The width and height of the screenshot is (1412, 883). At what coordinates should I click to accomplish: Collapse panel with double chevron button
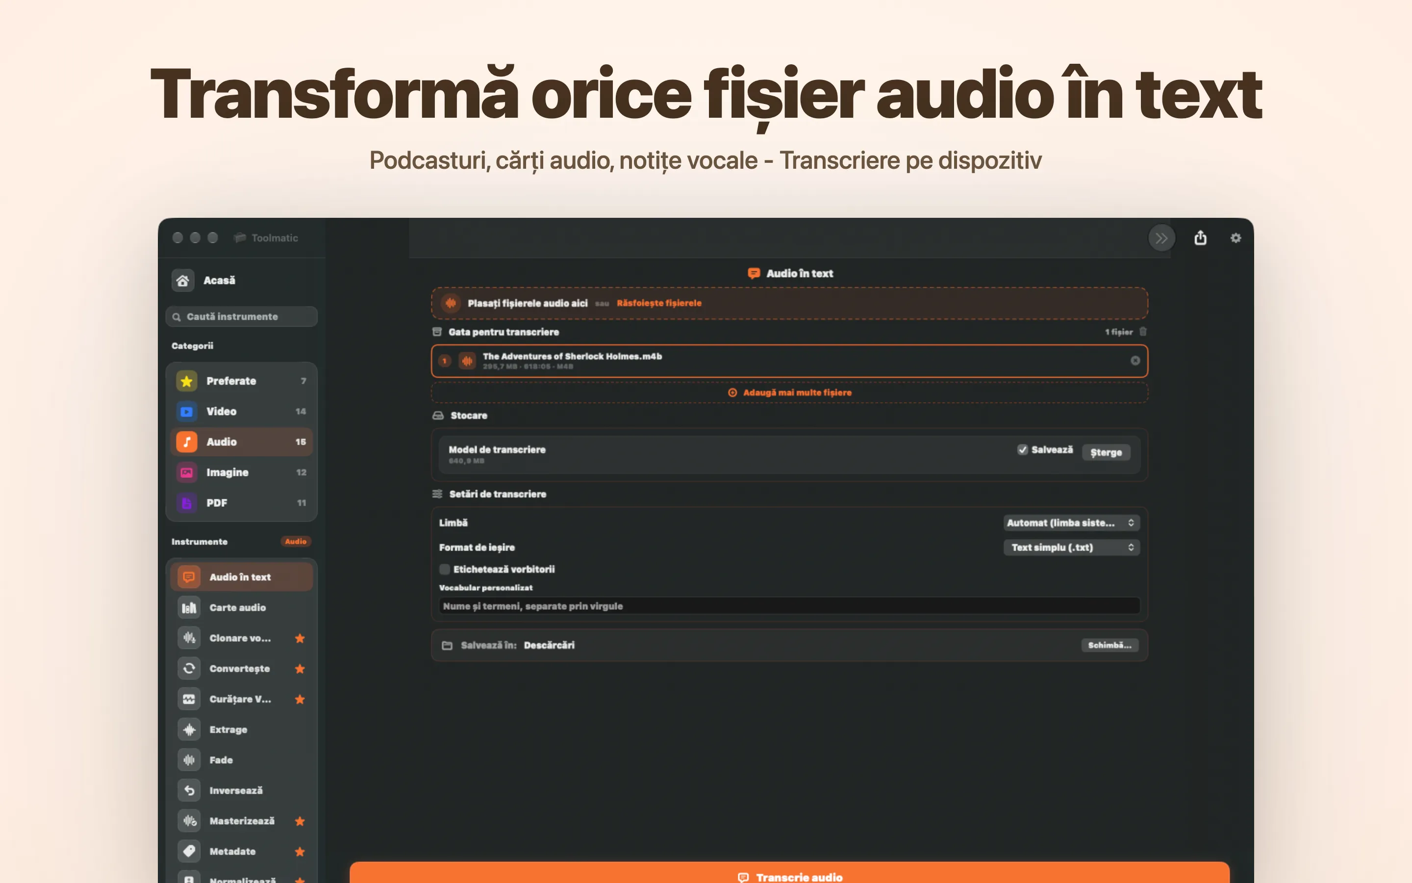(x=1161, y=238)
